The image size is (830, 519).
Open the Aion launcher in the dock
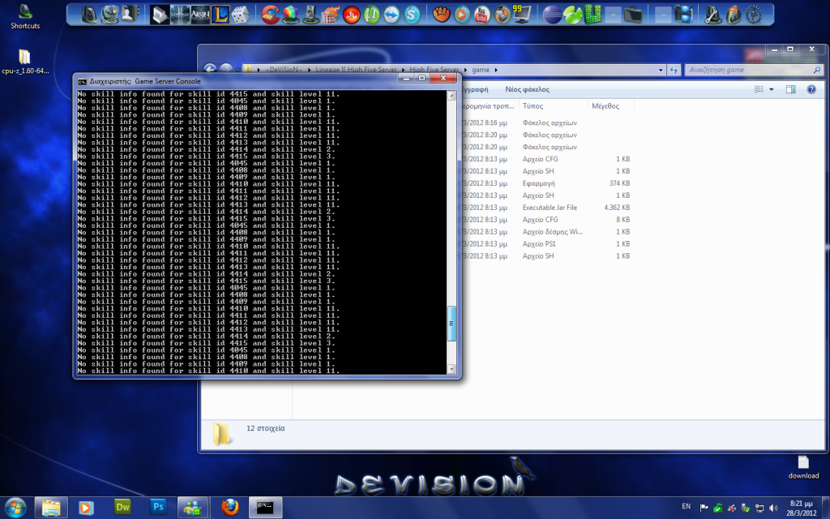click(200, 14)
